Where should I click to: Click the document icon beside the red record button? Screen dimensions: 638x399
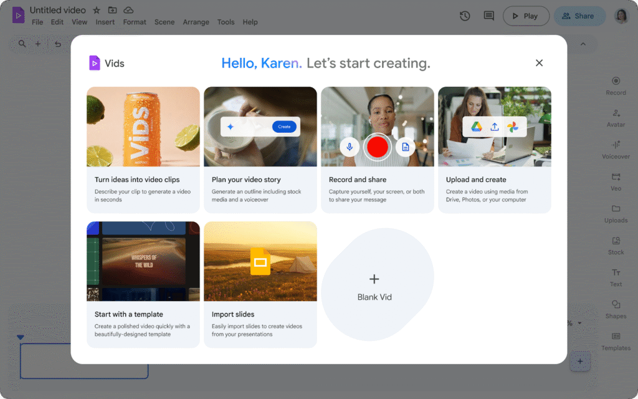[405, 147]
